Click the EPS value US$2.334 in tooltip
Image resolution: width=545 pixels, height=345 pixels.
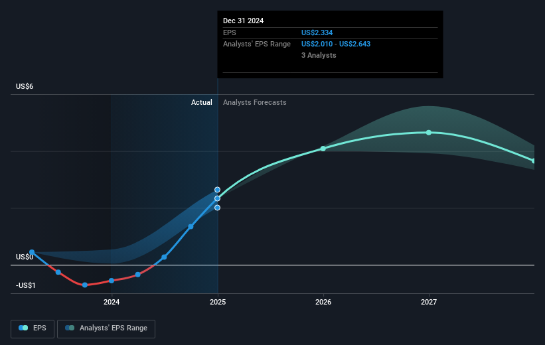tap(317, 33)
